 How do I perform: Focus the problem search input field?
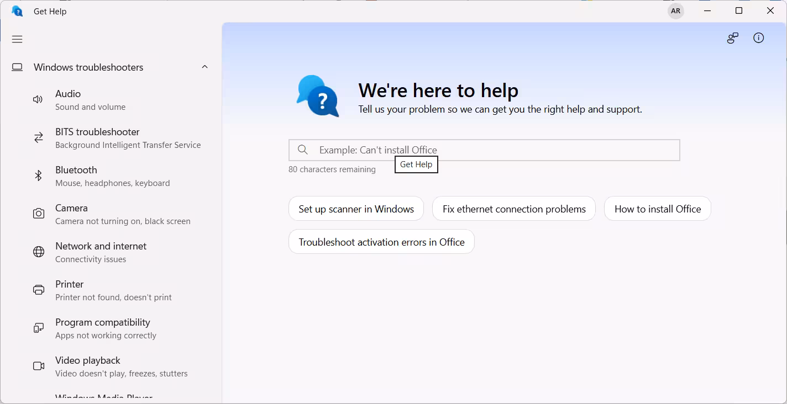coord(484,150)
